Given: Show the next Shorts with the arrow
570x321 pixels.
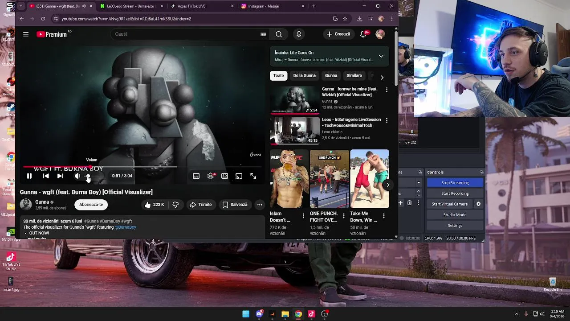Looking at the screenshot, I should pyautogui.click(x=388, y=185).
